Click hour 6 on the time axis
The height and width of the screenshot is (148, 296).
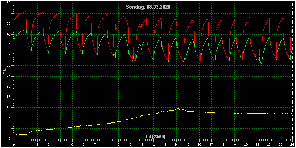point(84,144)
